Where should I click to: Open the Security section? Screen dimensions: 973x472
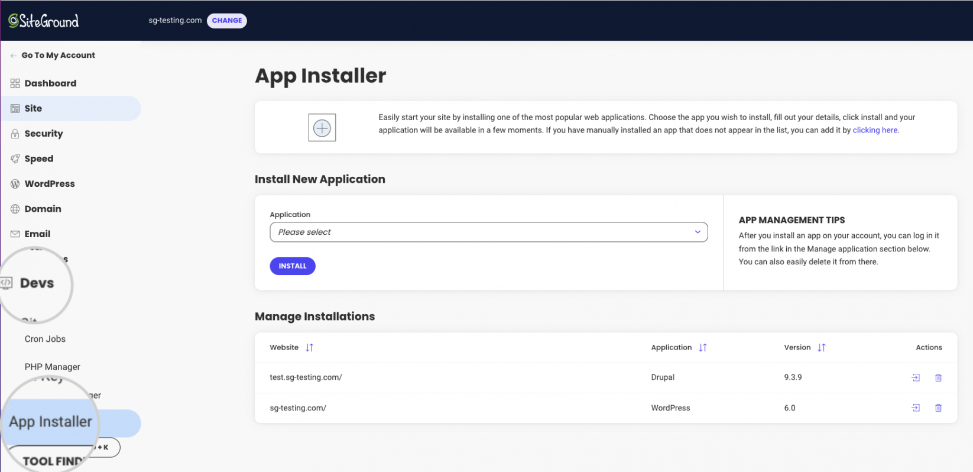point(44,134)
